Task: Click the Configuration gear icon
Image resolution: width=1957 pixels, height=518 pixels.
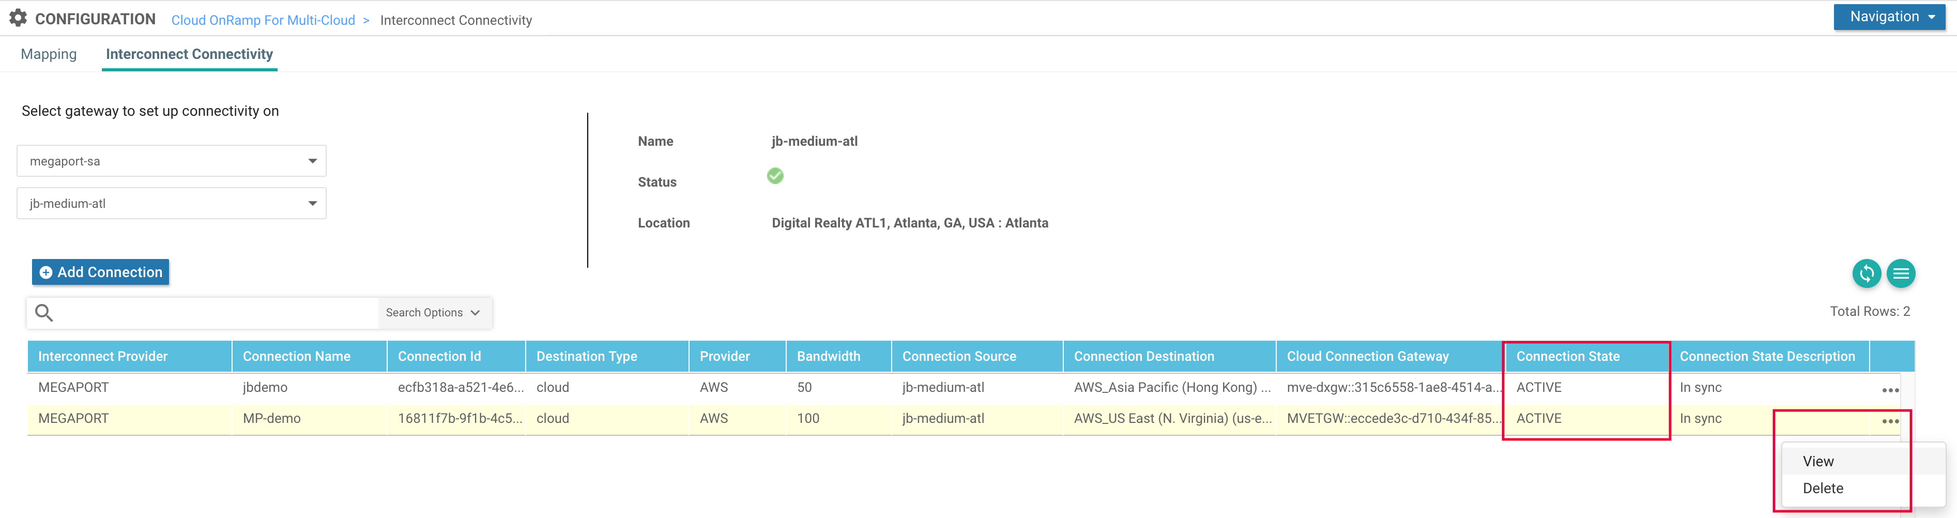Action: pyautogui.click(x=18, y=18)
